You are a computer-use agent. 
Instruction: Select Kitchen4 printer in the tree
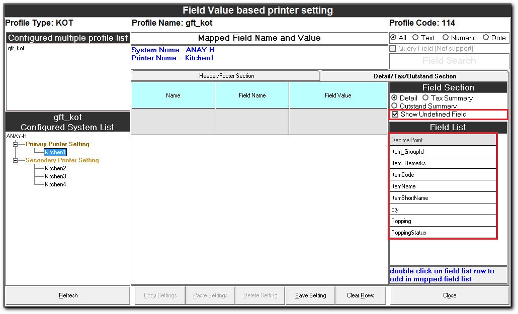click(x=55, y=184)
